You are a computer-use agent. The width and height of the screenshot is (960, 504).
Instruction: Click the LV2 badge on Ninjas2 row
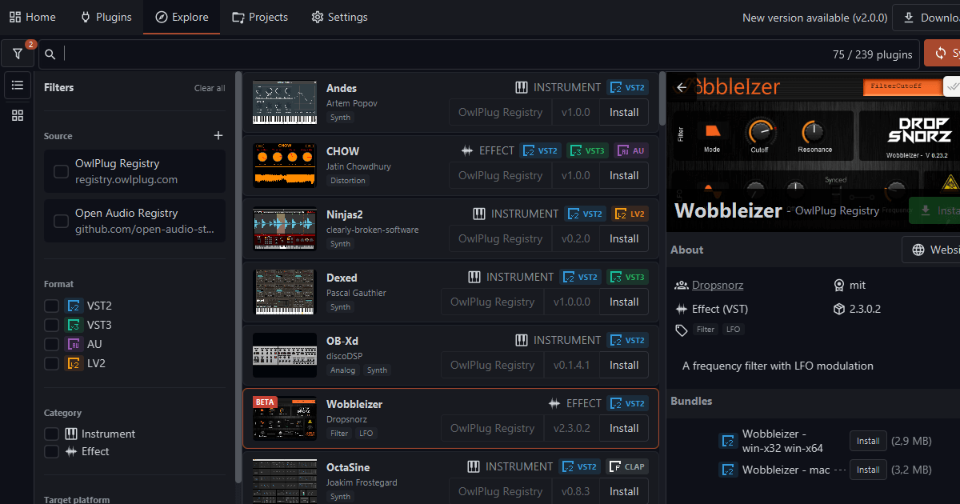click(630, 214)
